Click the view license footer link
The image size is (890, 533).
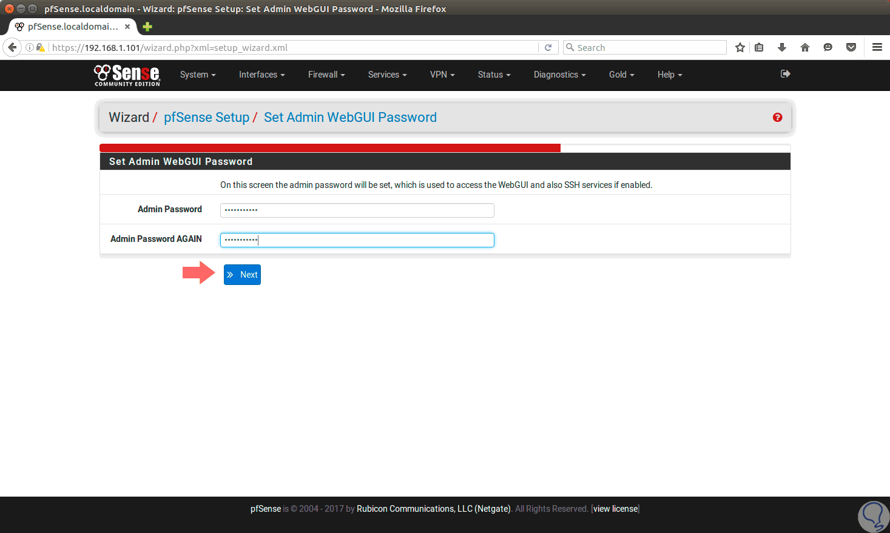coord(616,509)
